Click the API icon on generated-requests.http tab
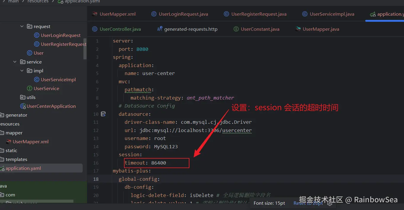Viewport: 404px width, 210px height. (160, 29)
